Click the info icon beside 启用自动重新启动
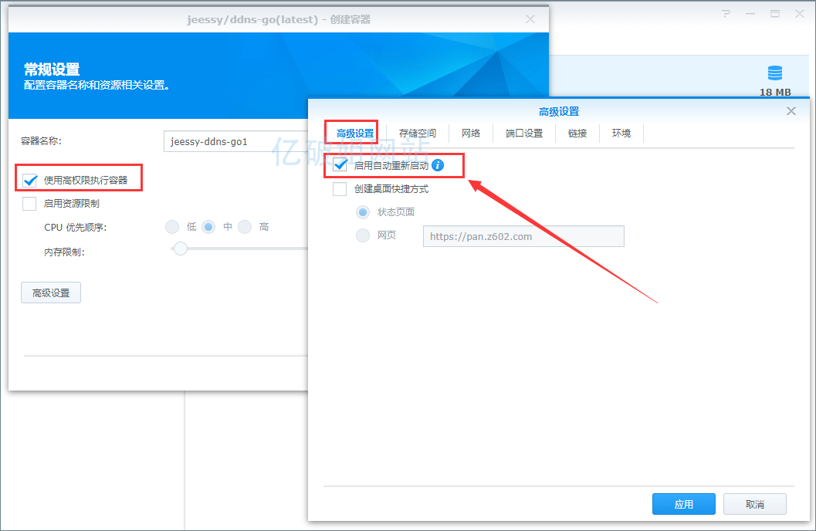This screenshot has height=531, width=816. point(438,165)
